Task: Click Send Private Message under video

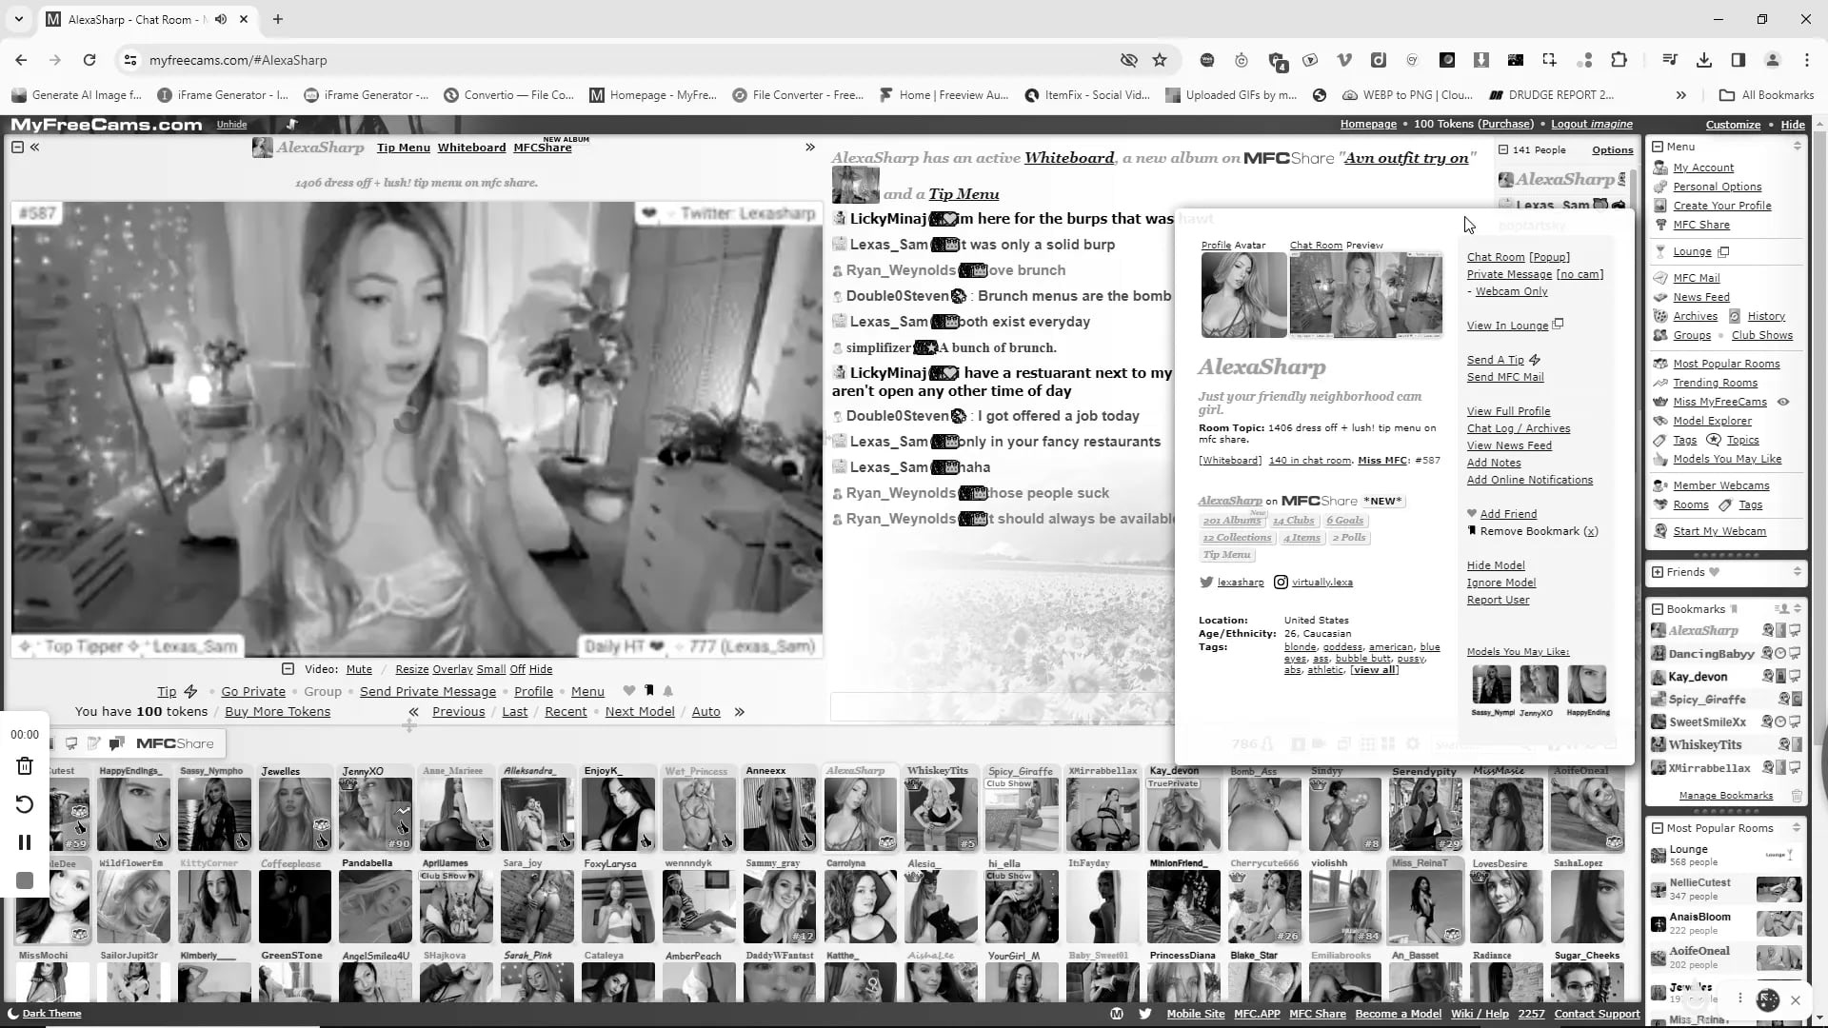Action: point(427,692)
